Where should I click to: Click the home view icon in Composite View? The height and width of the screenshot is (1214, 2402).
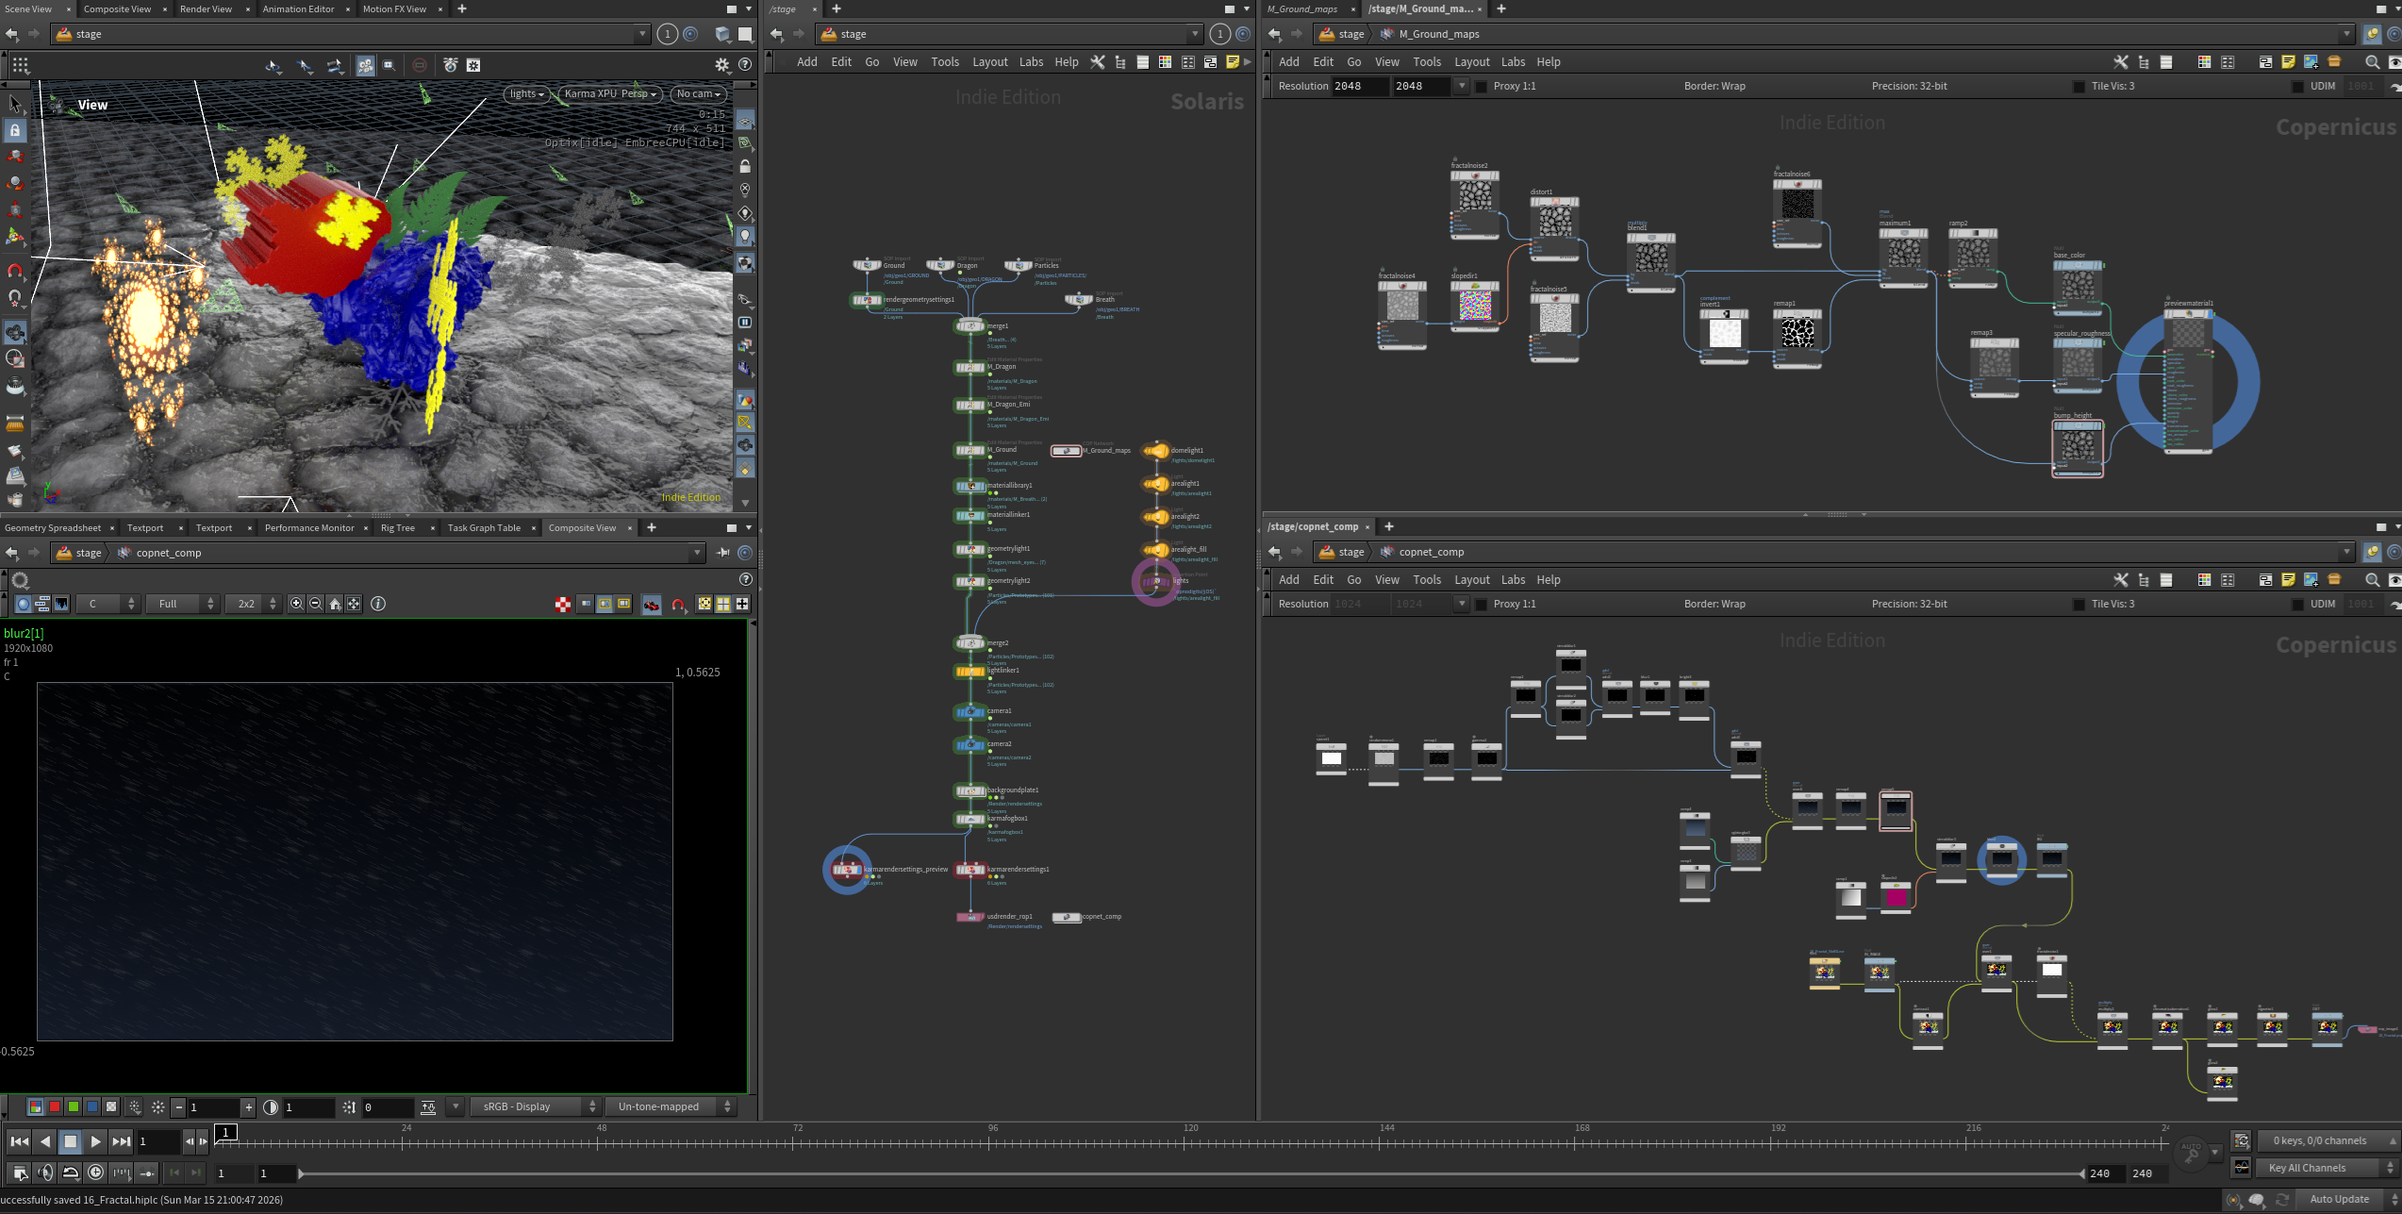[335, 604]
